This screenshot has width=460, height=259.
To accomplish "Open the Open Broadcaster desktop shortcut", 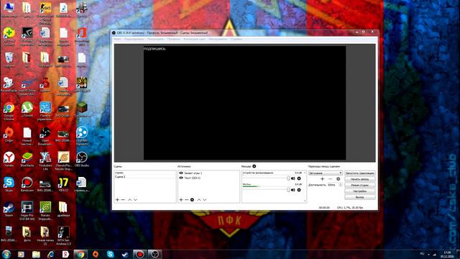I will click(45, 137).
